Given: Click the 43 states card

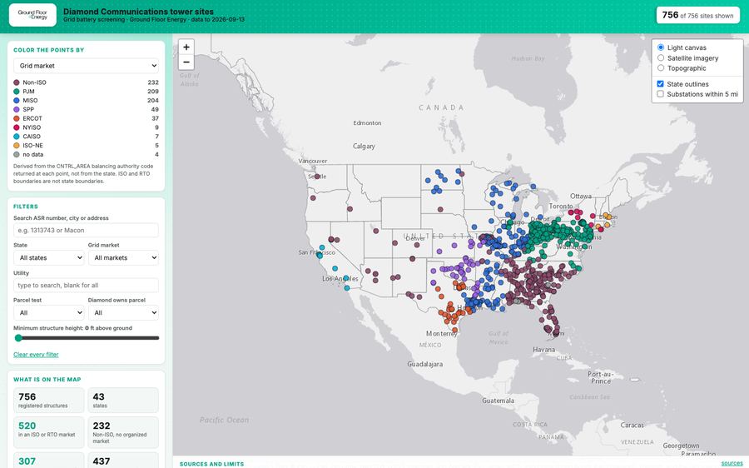Looking at the screenshot, I should (123, 400).
